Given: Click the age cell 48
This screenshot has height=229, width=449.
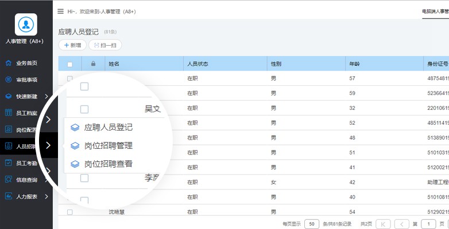Looking at the screenshot, I should 352,137.
